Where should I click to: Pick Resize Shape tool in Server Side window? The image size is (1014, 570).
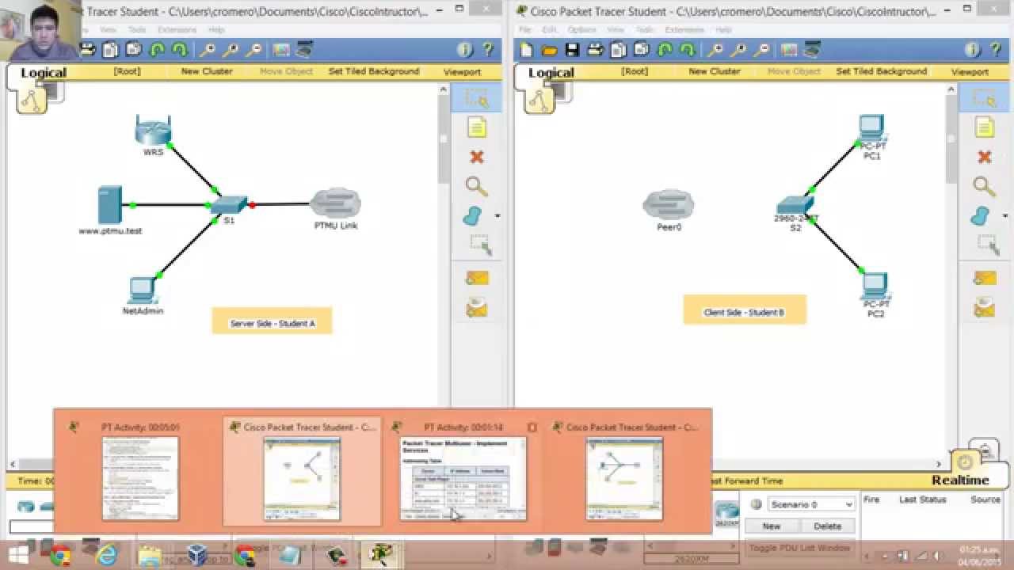480,245
